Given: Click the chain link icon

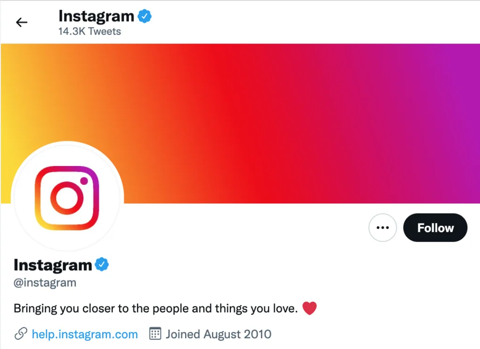Looking at the screenshot, I should coord(21,334).
